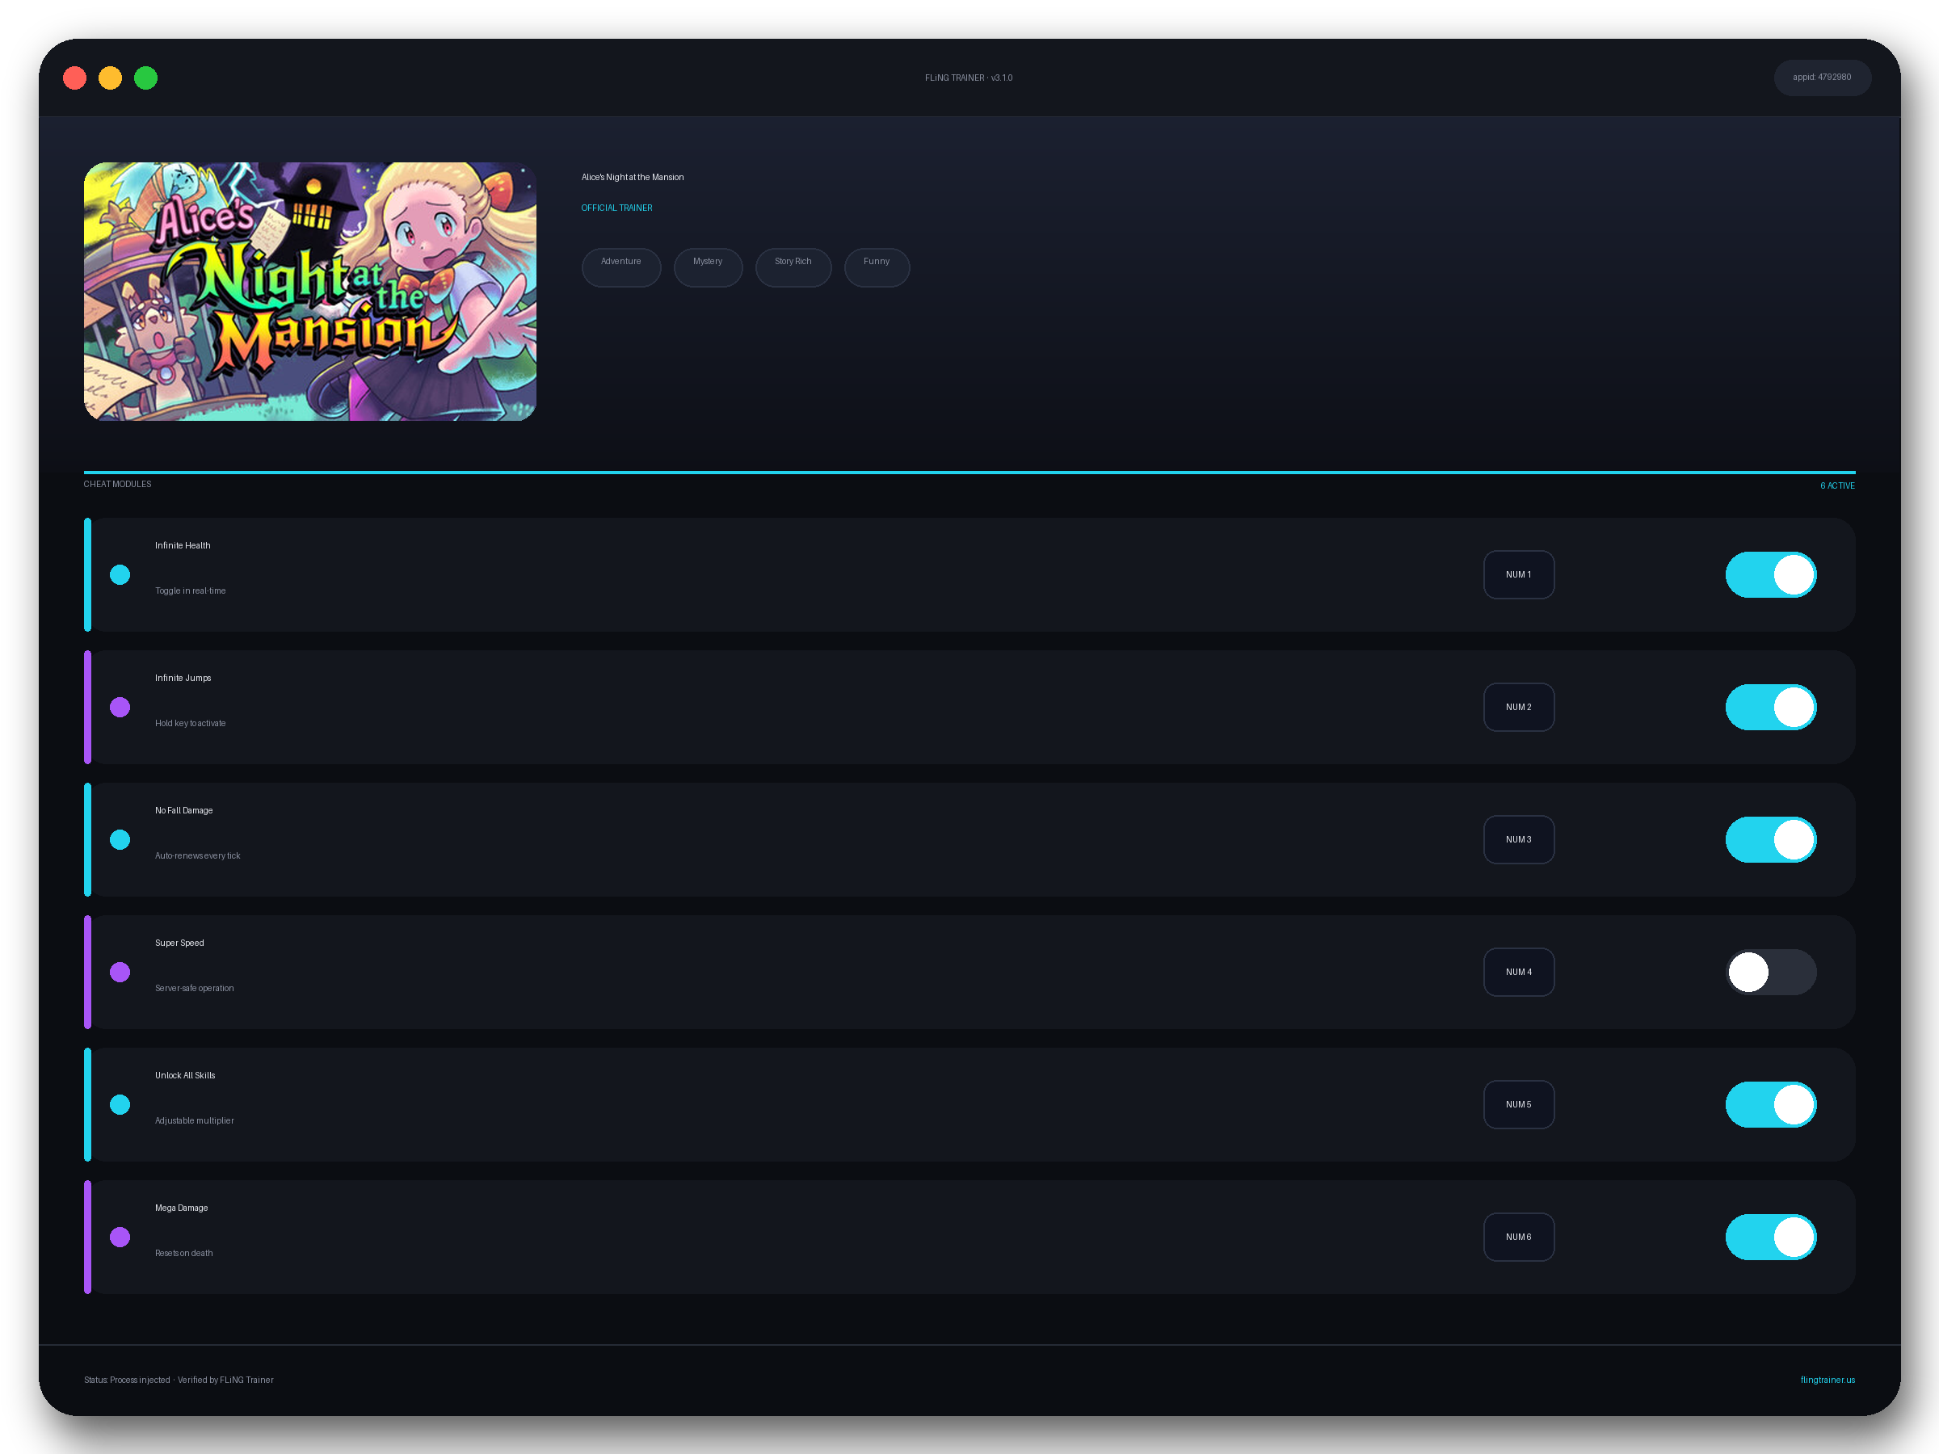Click the game title text Alice's Night at the Mansion
This screenshot has width=1939, height=1454.
click(x=632, y=177)
